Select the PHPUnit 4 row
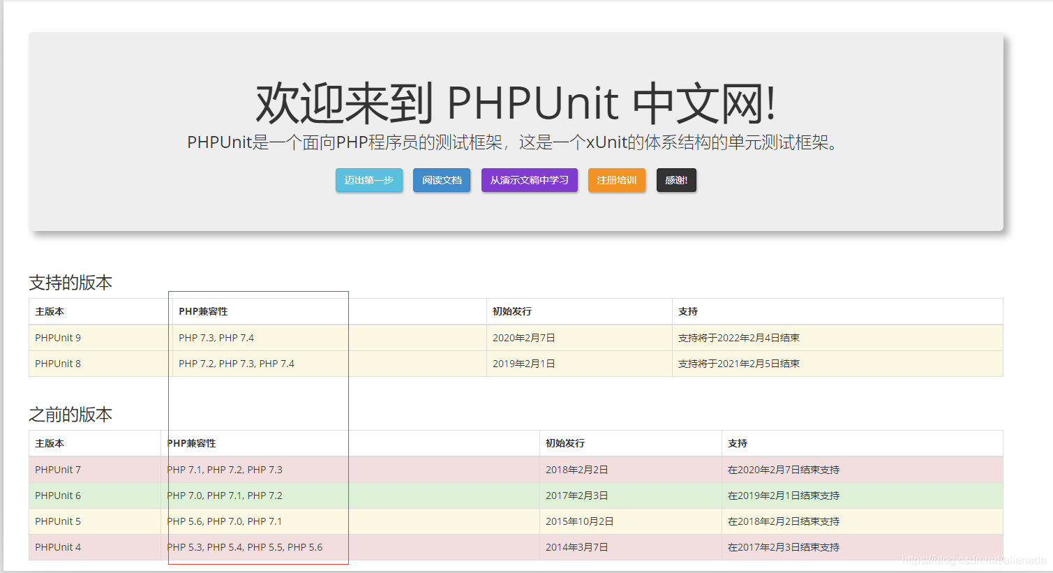The image size is (1053, 573). pyautogui.click(x=57, y=546)
